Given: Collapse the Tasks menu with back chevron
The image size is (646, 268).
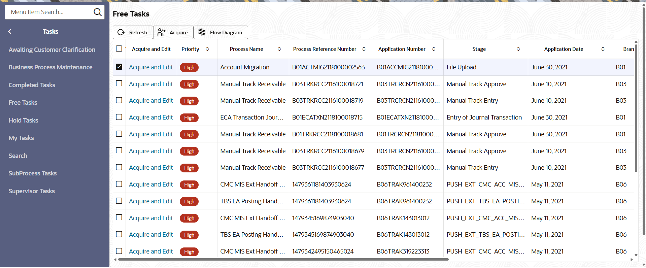Looking at the screenshot, I should pyautogui.click(x=10, y=31).
